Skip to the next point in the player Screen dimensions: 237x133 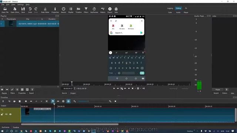pyautogui.click(x=129, y=89)
